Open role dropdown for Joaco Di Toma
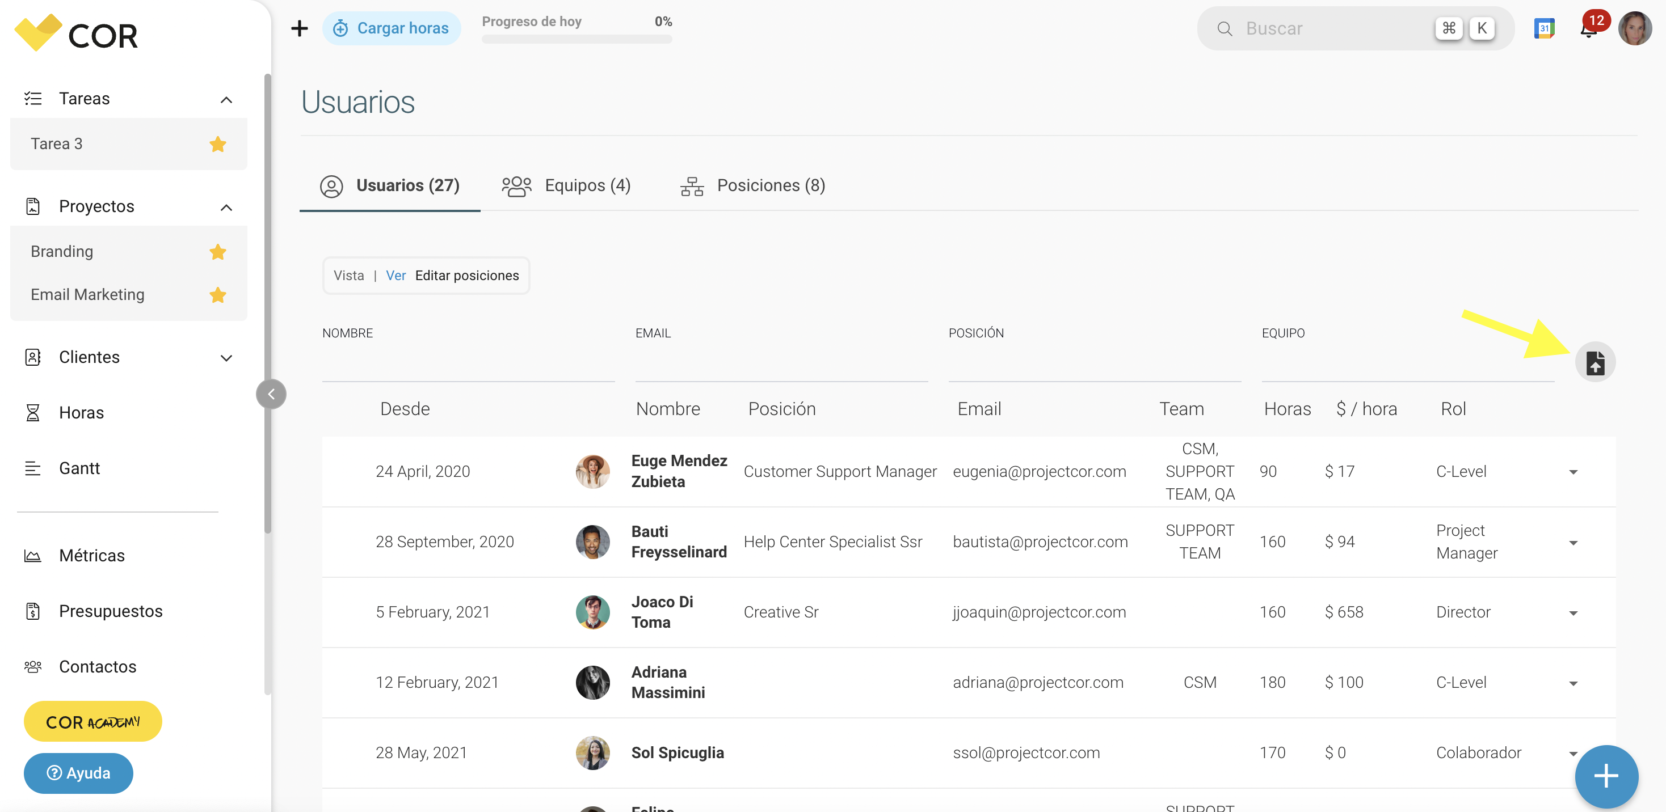The width and height of the screenshot is (1666, 812). pyautogui.click(x=1573, y=613)
